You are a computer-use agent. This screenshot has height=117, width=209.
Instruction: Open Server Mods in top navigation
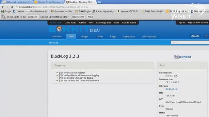56,23
